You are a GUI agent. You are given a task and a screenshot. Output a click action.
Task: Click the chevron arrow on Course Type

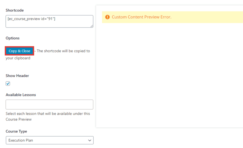90,140
